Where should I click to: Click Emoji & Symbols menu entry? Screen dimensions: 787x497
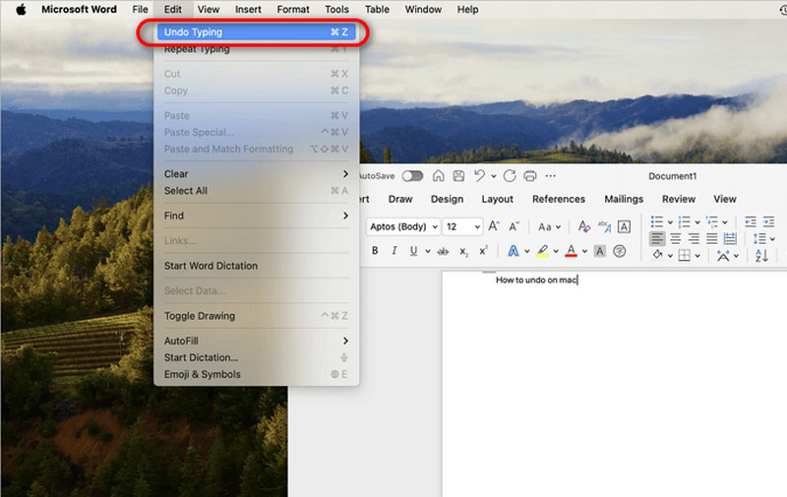(x=202, y=374)
